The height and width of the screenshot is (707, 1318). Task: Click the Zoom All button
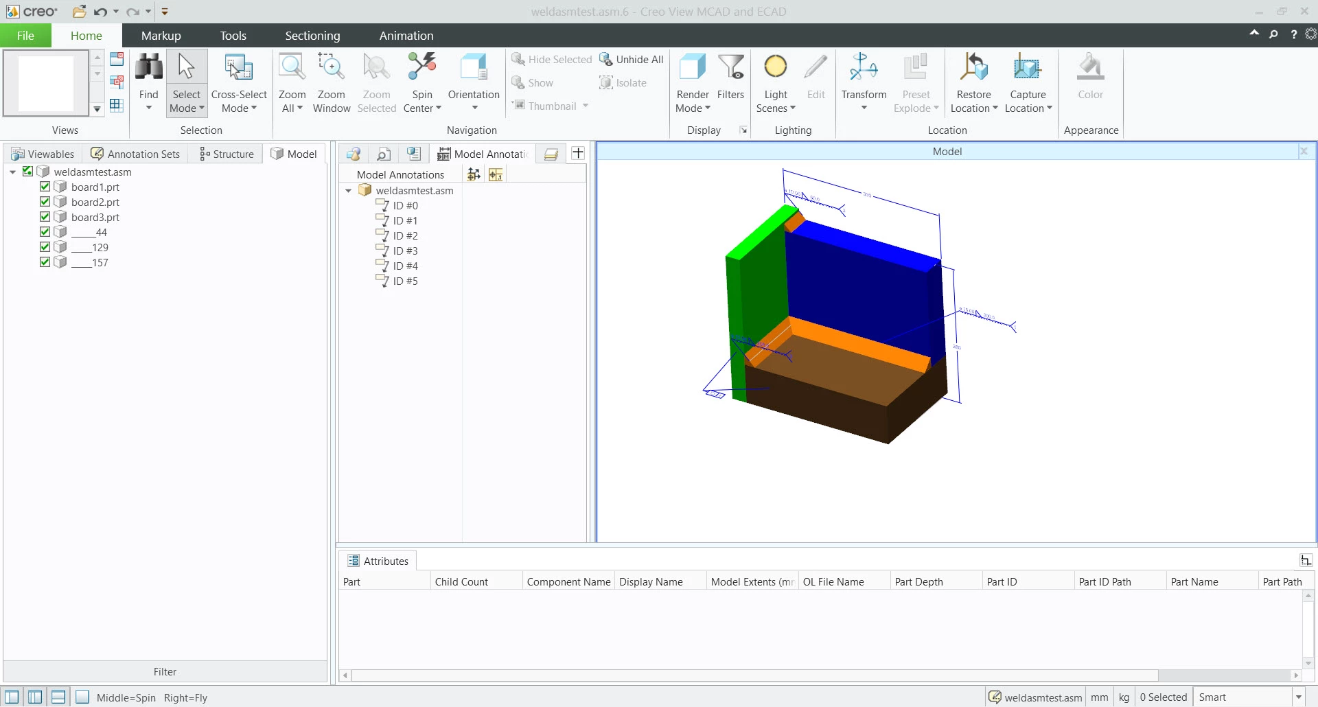click(292, 82)
